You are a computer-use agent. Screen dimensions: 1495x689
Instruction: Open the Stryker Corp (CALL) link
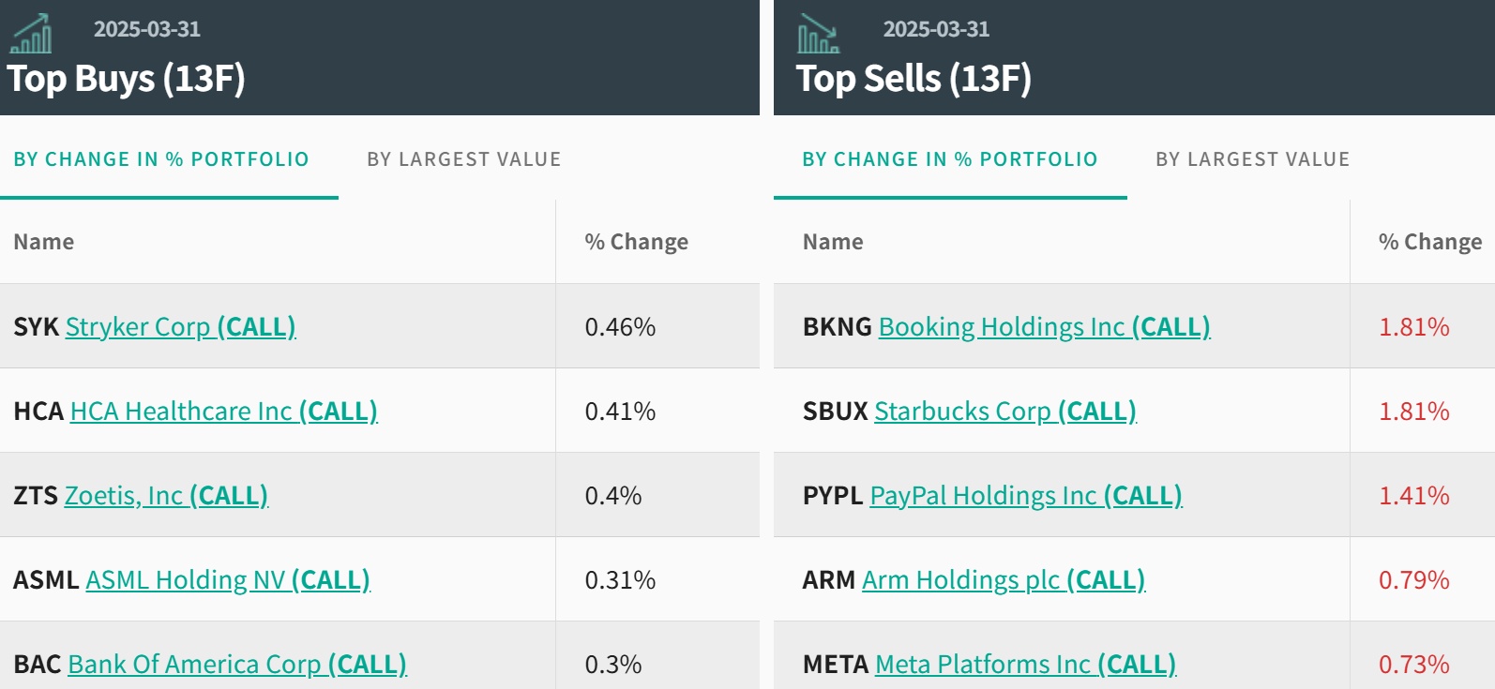coord(180,327)
